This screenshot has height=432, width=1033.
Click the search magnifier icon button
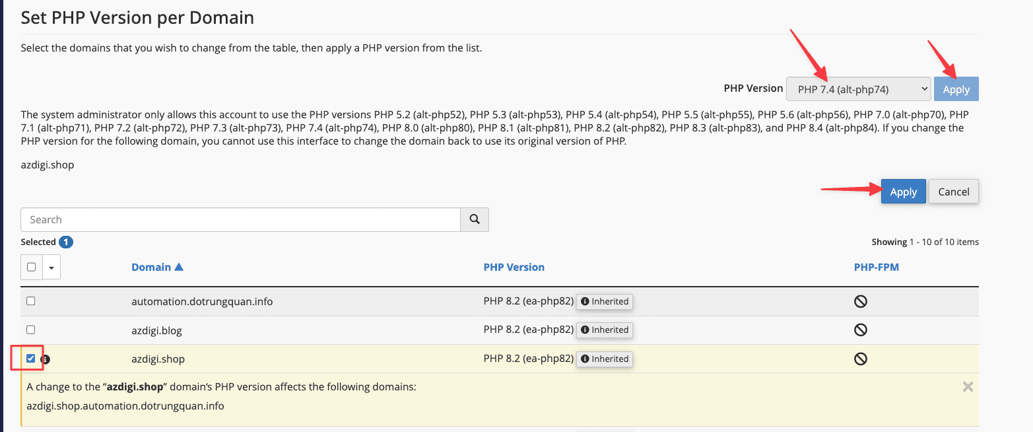tap(474, 220)
